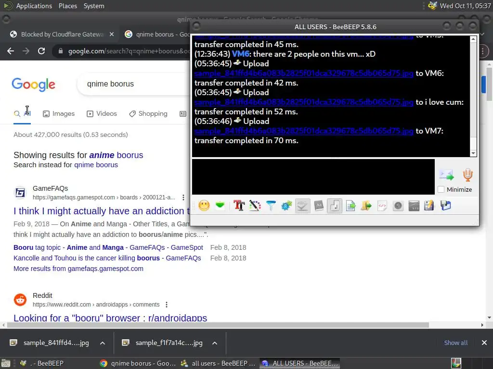
Task: Open 'I think I might actually have an addiction' result
Action: tap(102, 211)
